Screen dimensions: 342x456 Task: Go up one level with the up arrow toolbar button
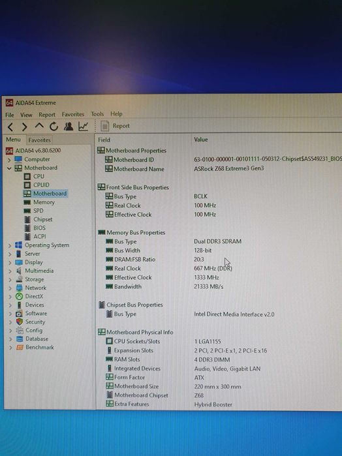(39, 126)
